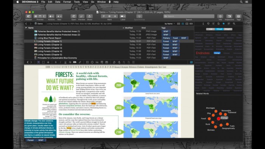This screenshot has height=149, width=265.
Task: Toggle the Inspectors panel button
Action: tap(229, 16)
